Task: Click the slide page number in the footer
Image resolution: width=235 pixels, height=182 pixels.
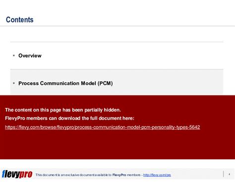Action: coord(229,174)
